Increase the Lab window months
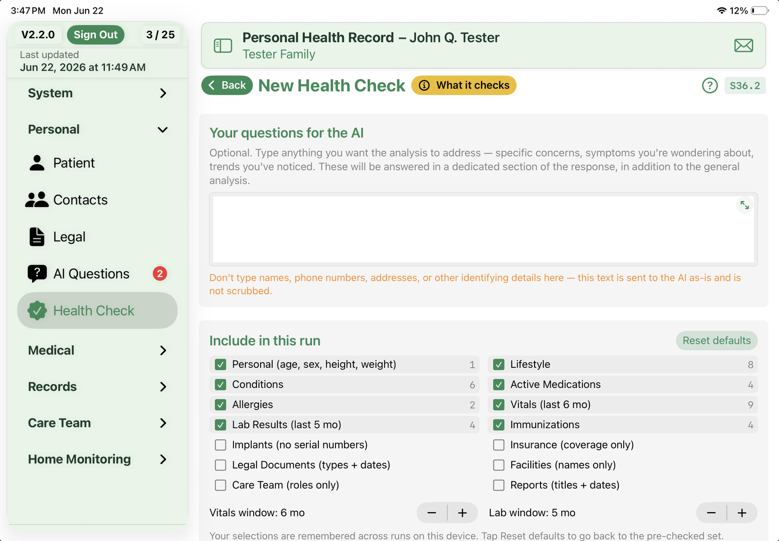779x541 pixels. tap(742, 513)
